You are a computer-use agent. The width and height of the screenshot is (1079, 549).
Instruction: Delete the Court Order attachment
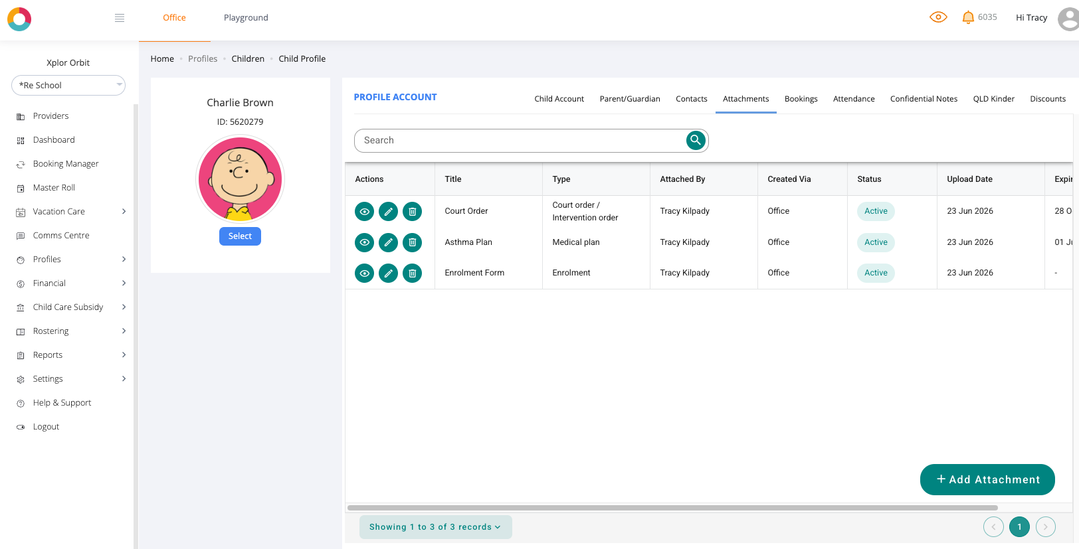(413, 212)
